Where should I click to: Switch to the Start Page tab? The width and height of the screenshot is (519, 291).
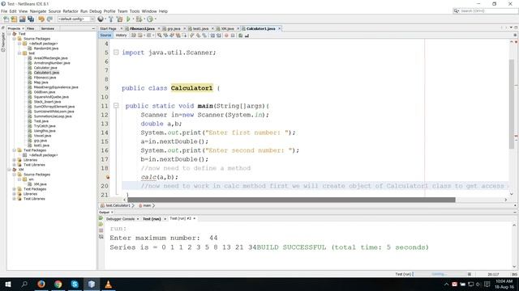click(x=108, y=29)
